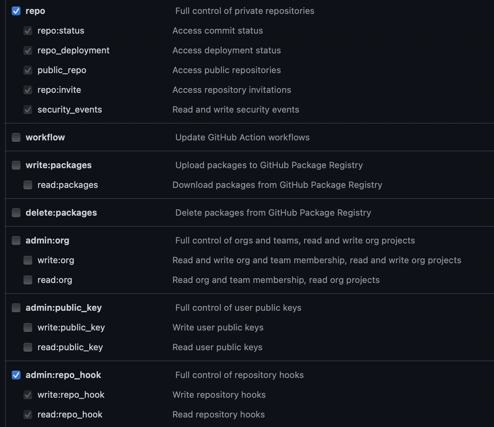Check the admin:public_key checkbox
494x427 pixels.
[16, 308]
